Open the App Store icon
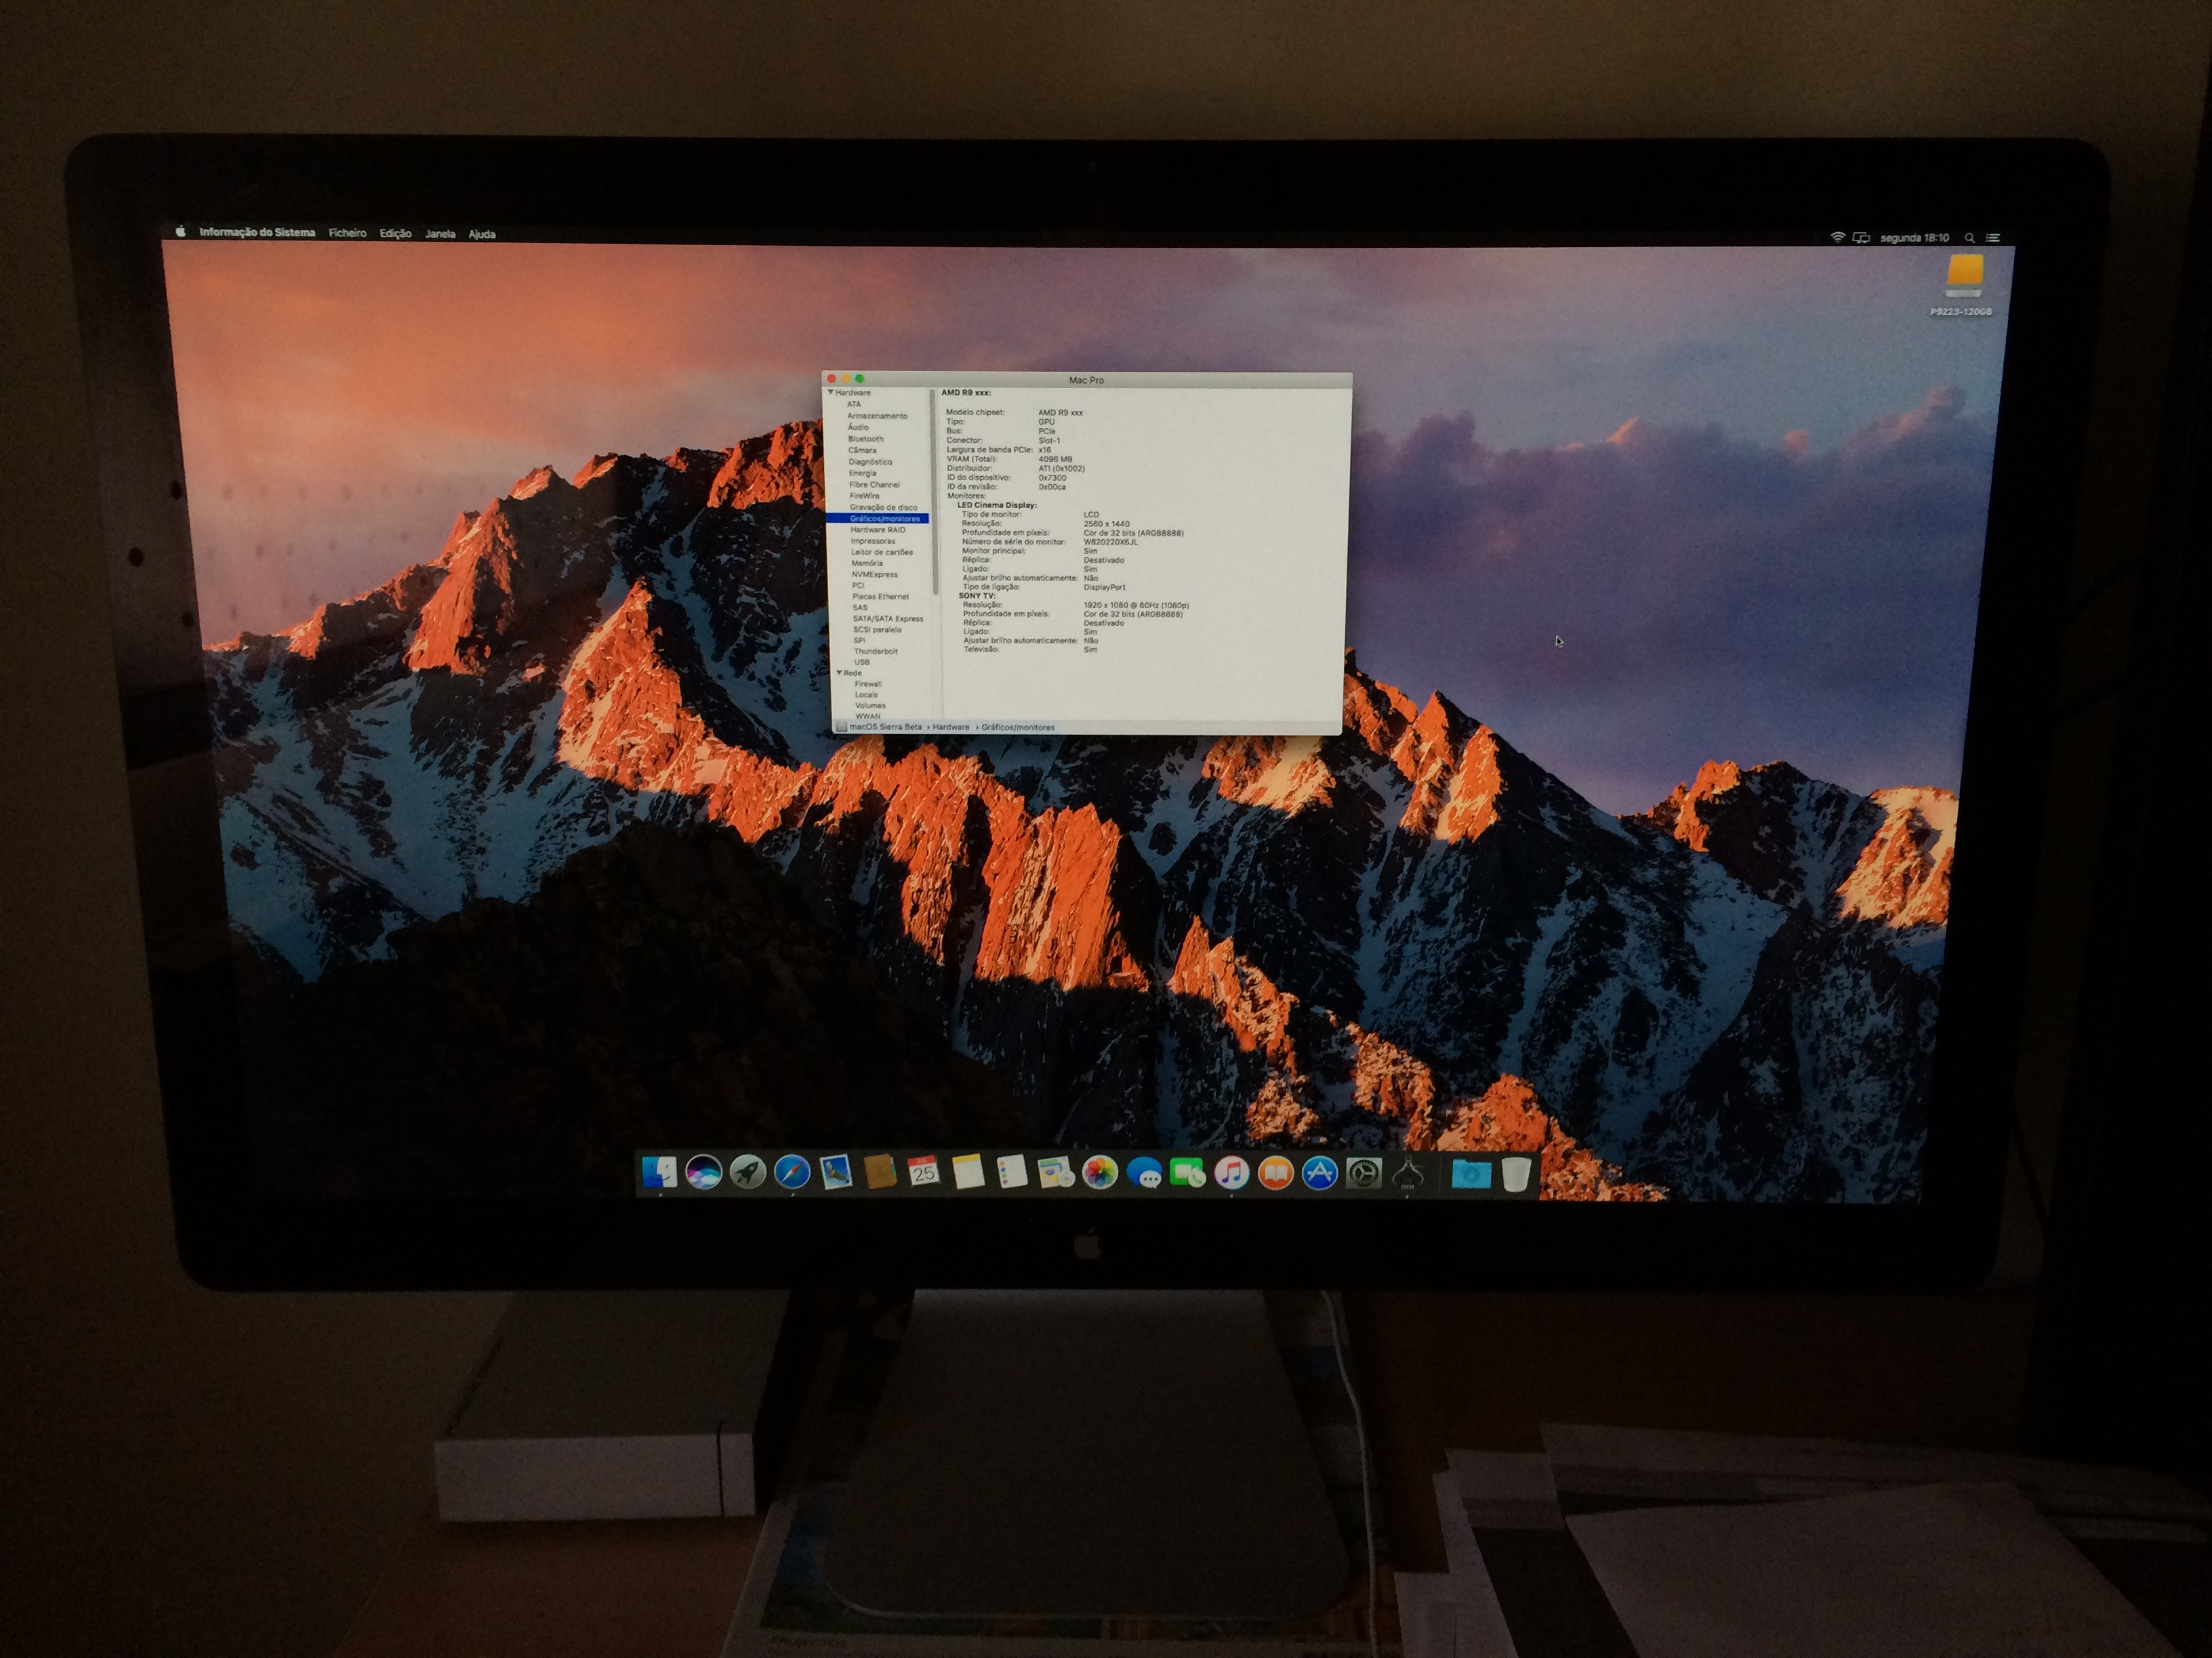The height and width of the screenshot is (1658, 2212). [1320, 1173]
